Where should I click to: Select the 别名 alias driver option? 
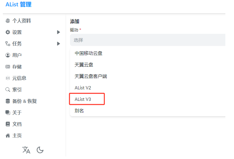coord(79,111)
